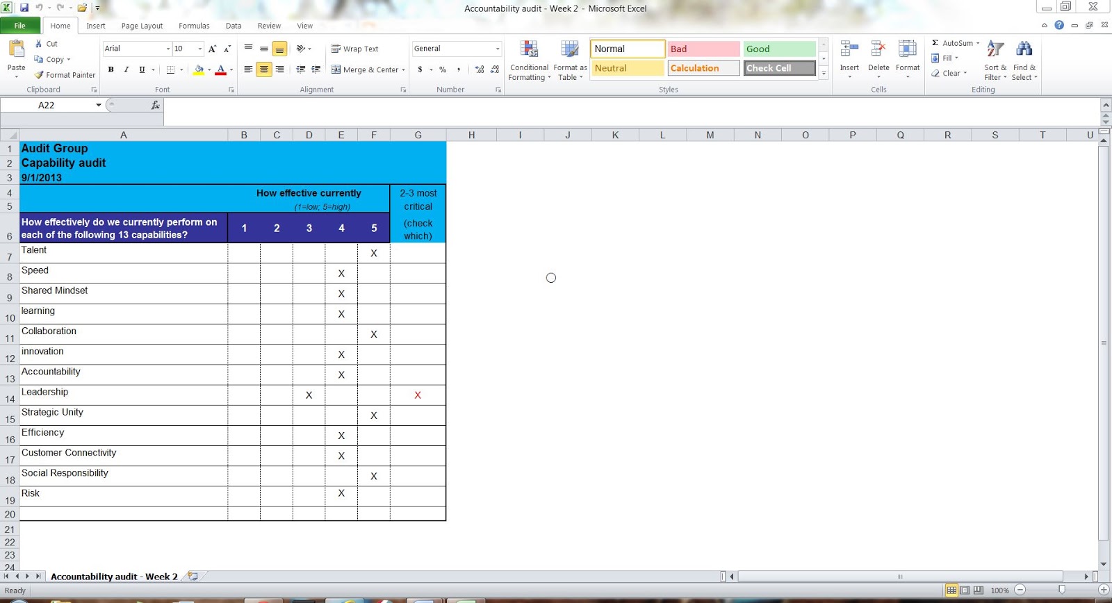
Task: Click Insert cells icon
Action: [x=849, y=50]
